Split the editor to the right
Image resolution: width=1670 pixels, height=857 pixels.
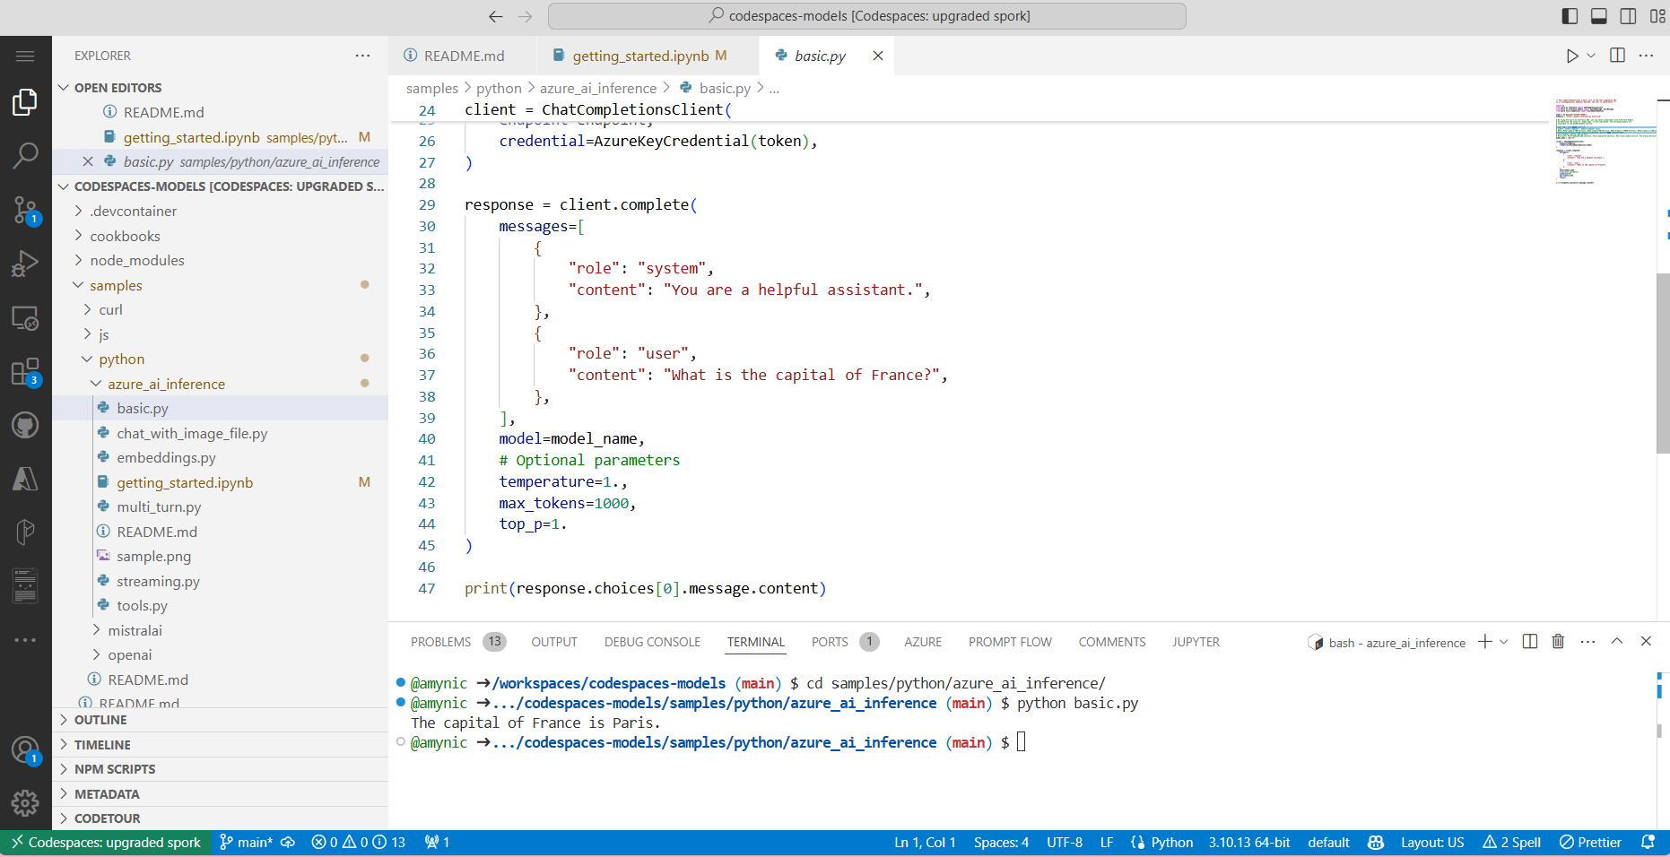point(1617,56)
